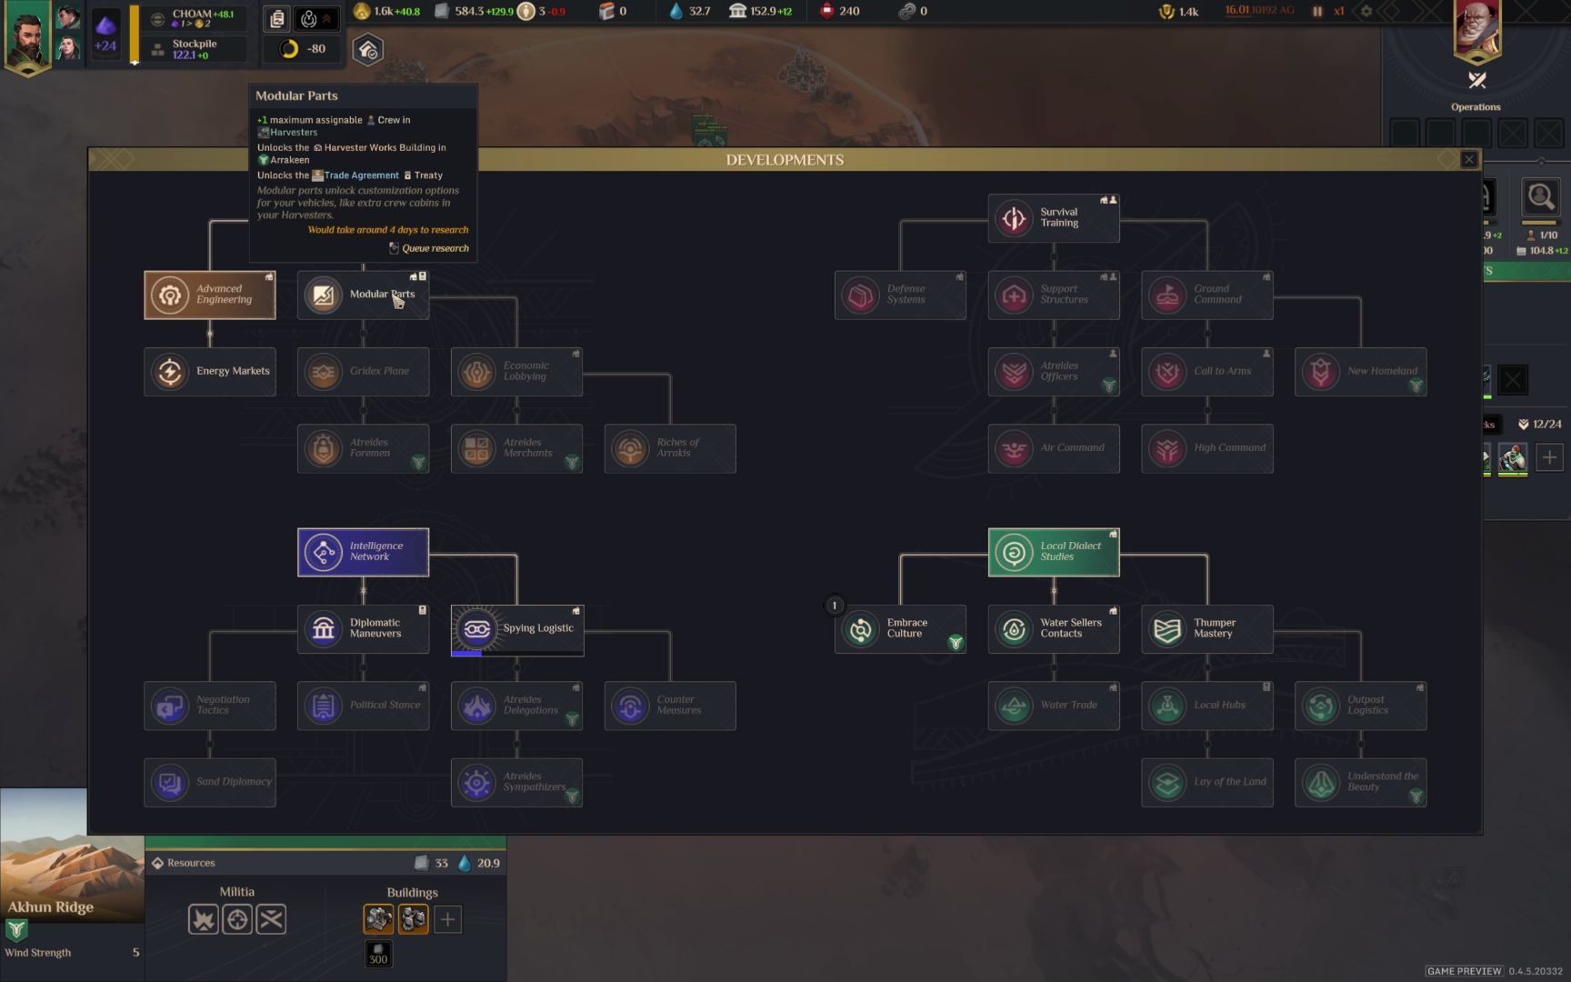Click the Atreides Officers icon
The height and width of the screenshot is (982, 1571).
point(1014,371)
